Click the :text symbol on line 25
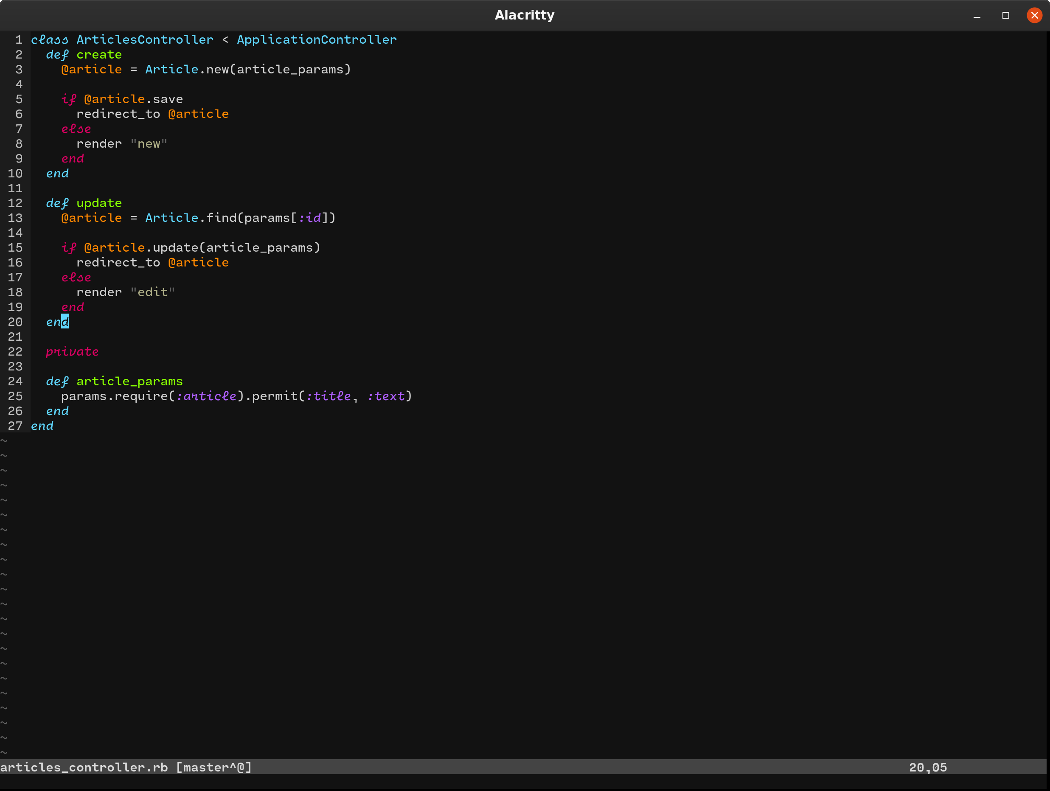The width and height of the screenshot is (1050, 791). (386, 396)
